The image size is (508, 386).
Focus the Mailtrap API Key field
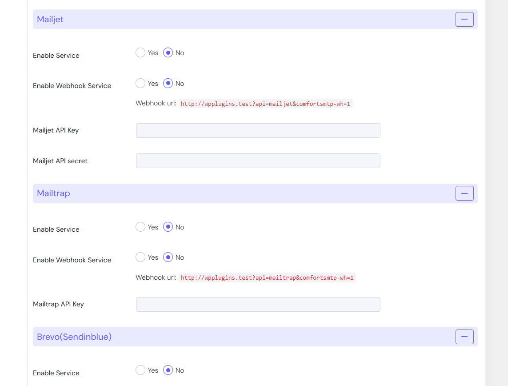[258, 304]
